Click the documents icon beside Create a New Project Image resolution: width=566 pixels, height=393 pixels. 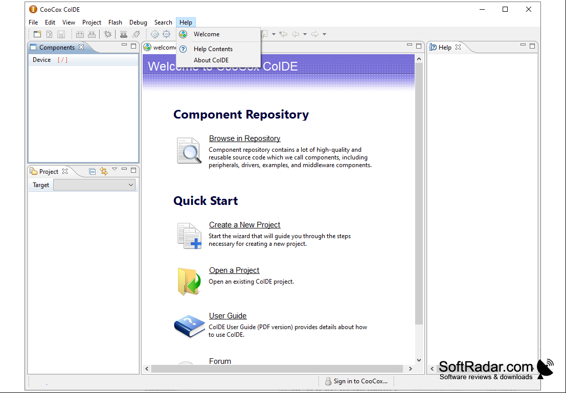[x=190, y=236]
